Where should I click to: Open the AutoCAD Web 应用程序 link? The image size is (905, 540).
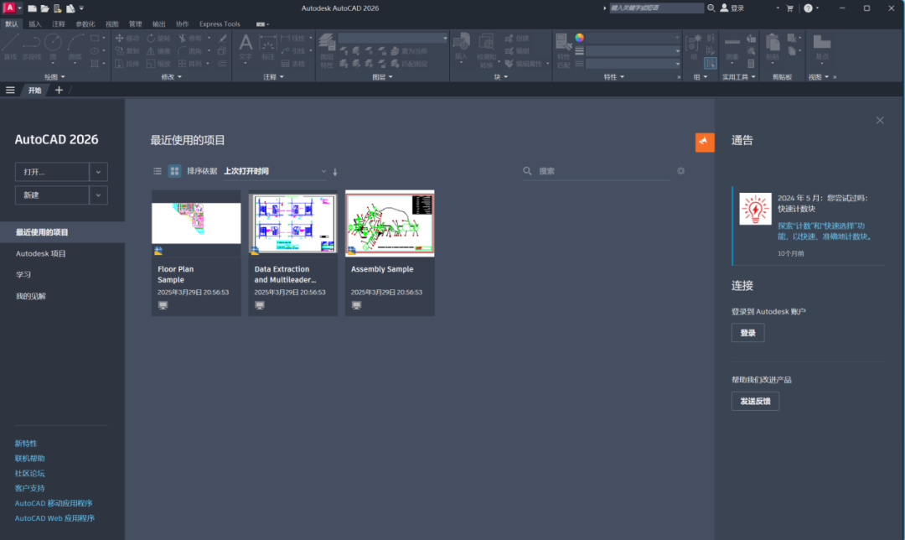[54, 518]
